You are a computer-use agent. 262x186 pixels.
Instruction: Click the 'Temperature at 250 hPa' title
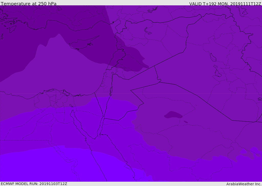pyautogui.click(x=29, y=4)
